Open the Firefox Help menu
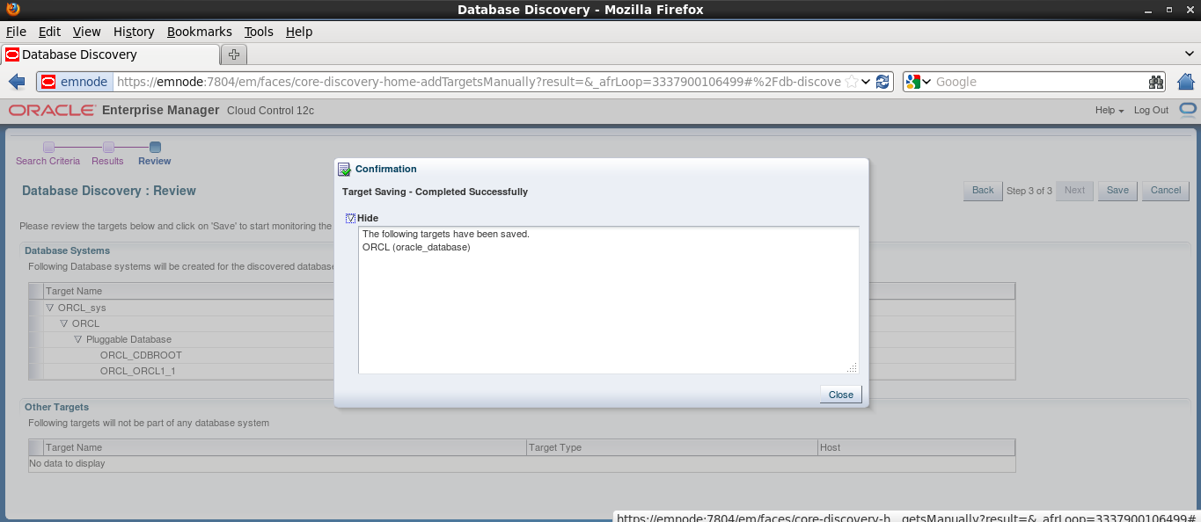Image resolution: width=1201 pixels, height=522 pixels. 299,32
